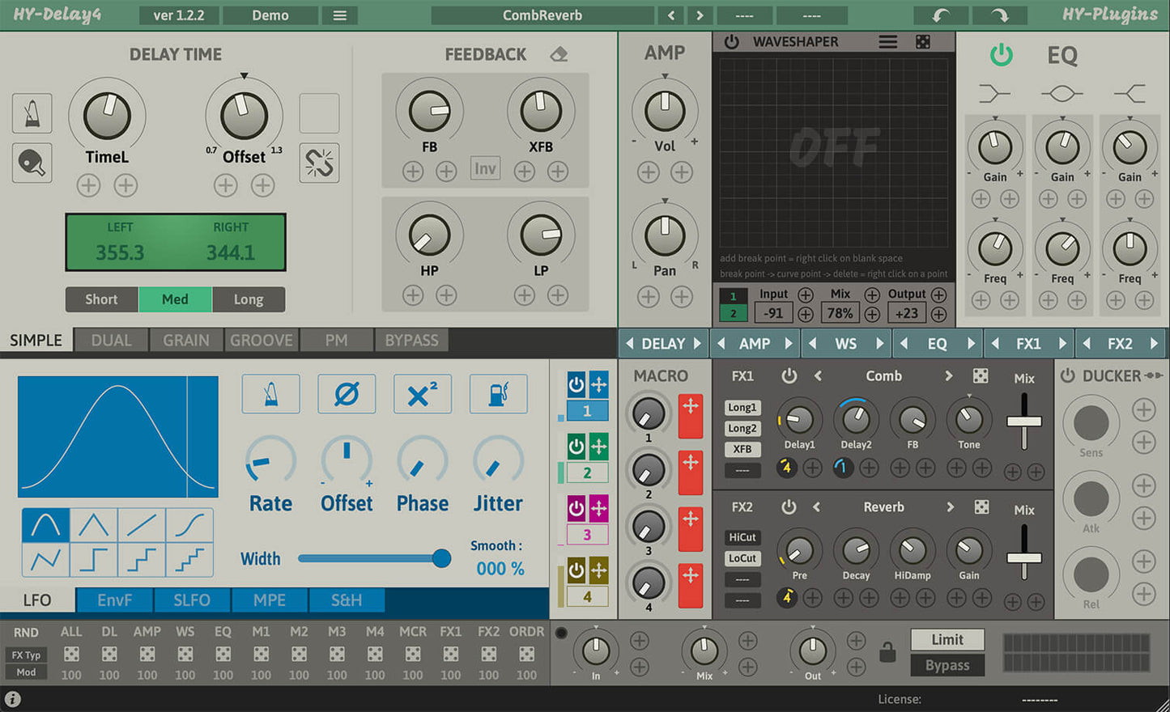Select the square step LFO waveform

coord(93,559)
